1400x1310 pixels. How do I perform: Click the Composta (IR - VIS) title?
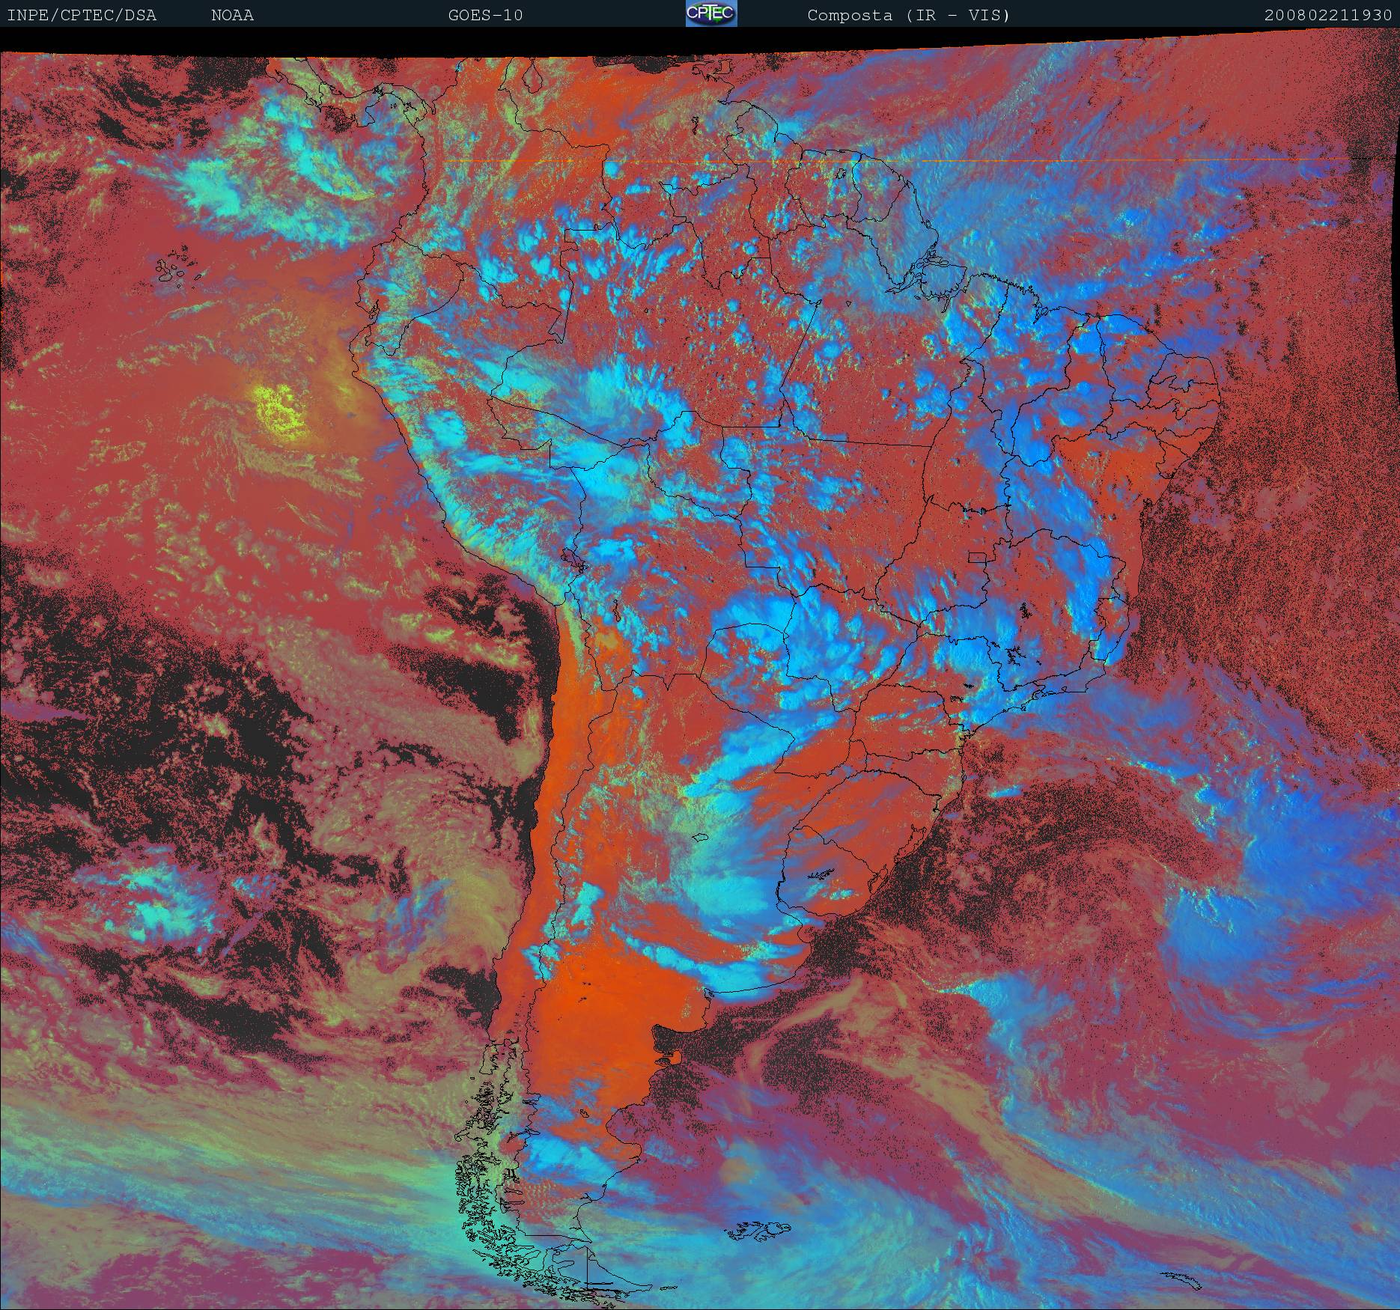tap(908, 15)
